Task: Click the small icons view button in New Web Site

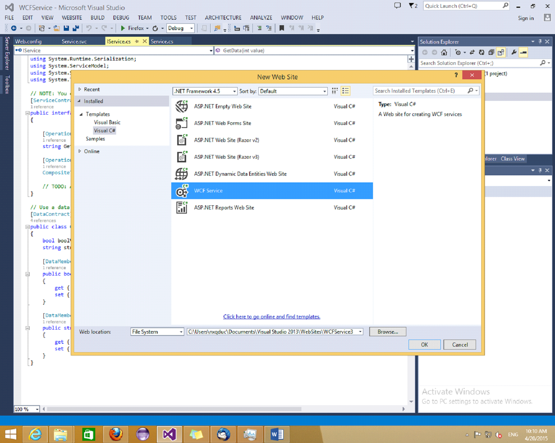Action: click(x=334, y=91)
